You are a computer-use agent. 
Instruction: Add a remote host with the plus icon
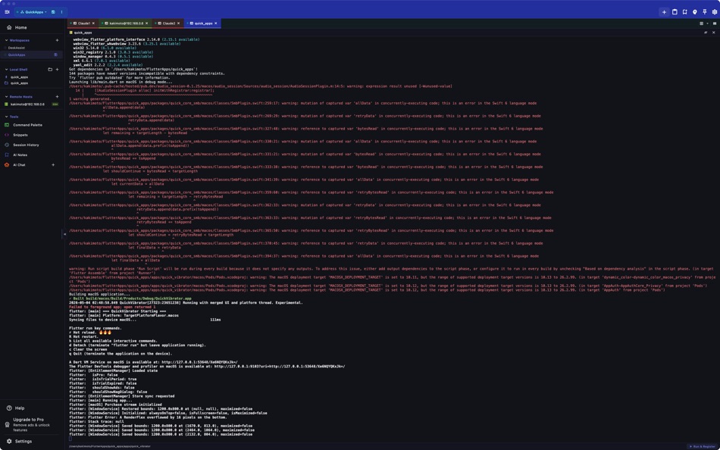pos(57,97)
